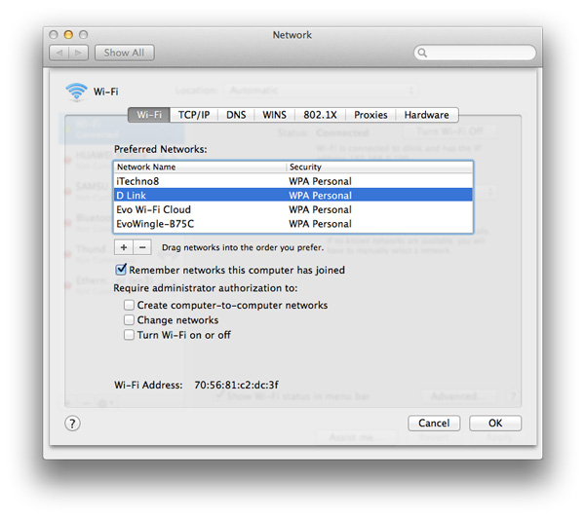Open the DNS tab
The height and width of the screenshot is (518, 585).
236,115
